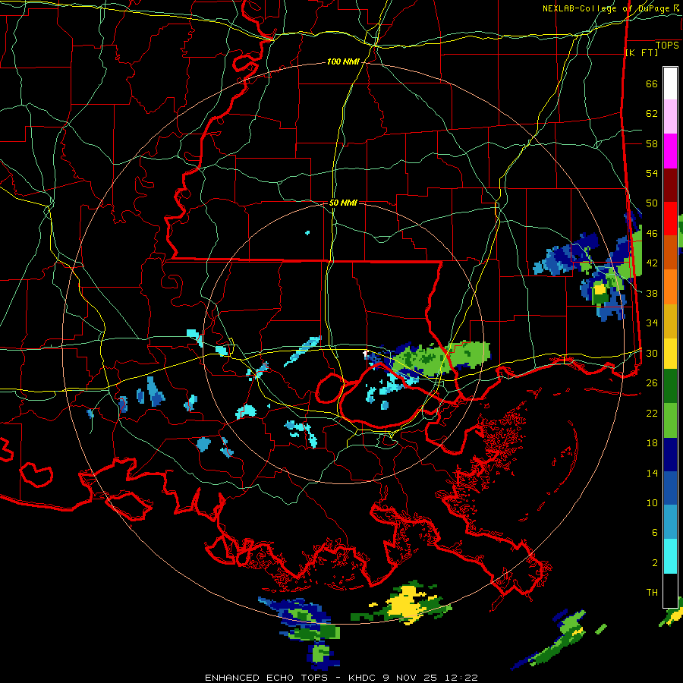Click the legend value 54
The image size is (683, 683).
click(652, 173)
